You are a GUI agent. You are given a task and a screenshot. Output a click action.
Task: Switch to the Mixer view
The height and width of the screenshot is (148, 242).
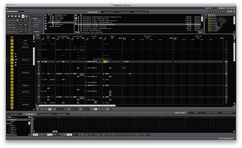point(196,113)
